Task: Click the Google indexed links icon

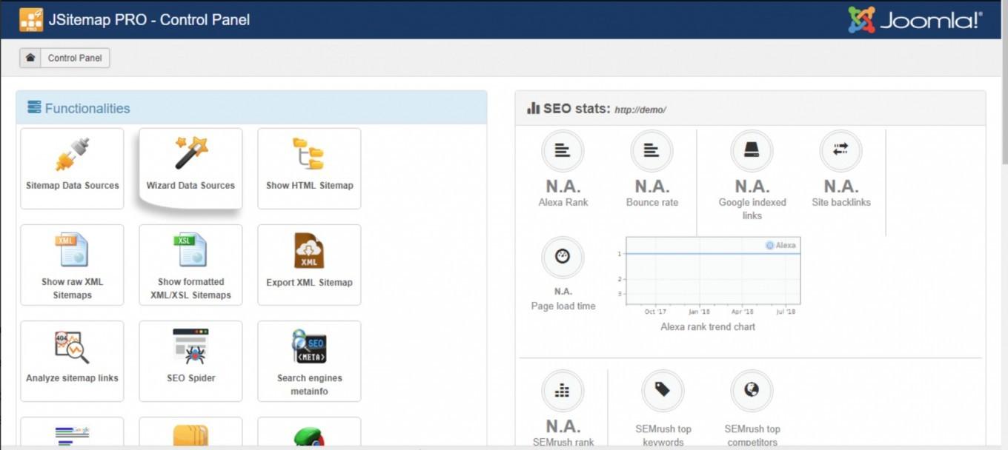Action: 752,151
